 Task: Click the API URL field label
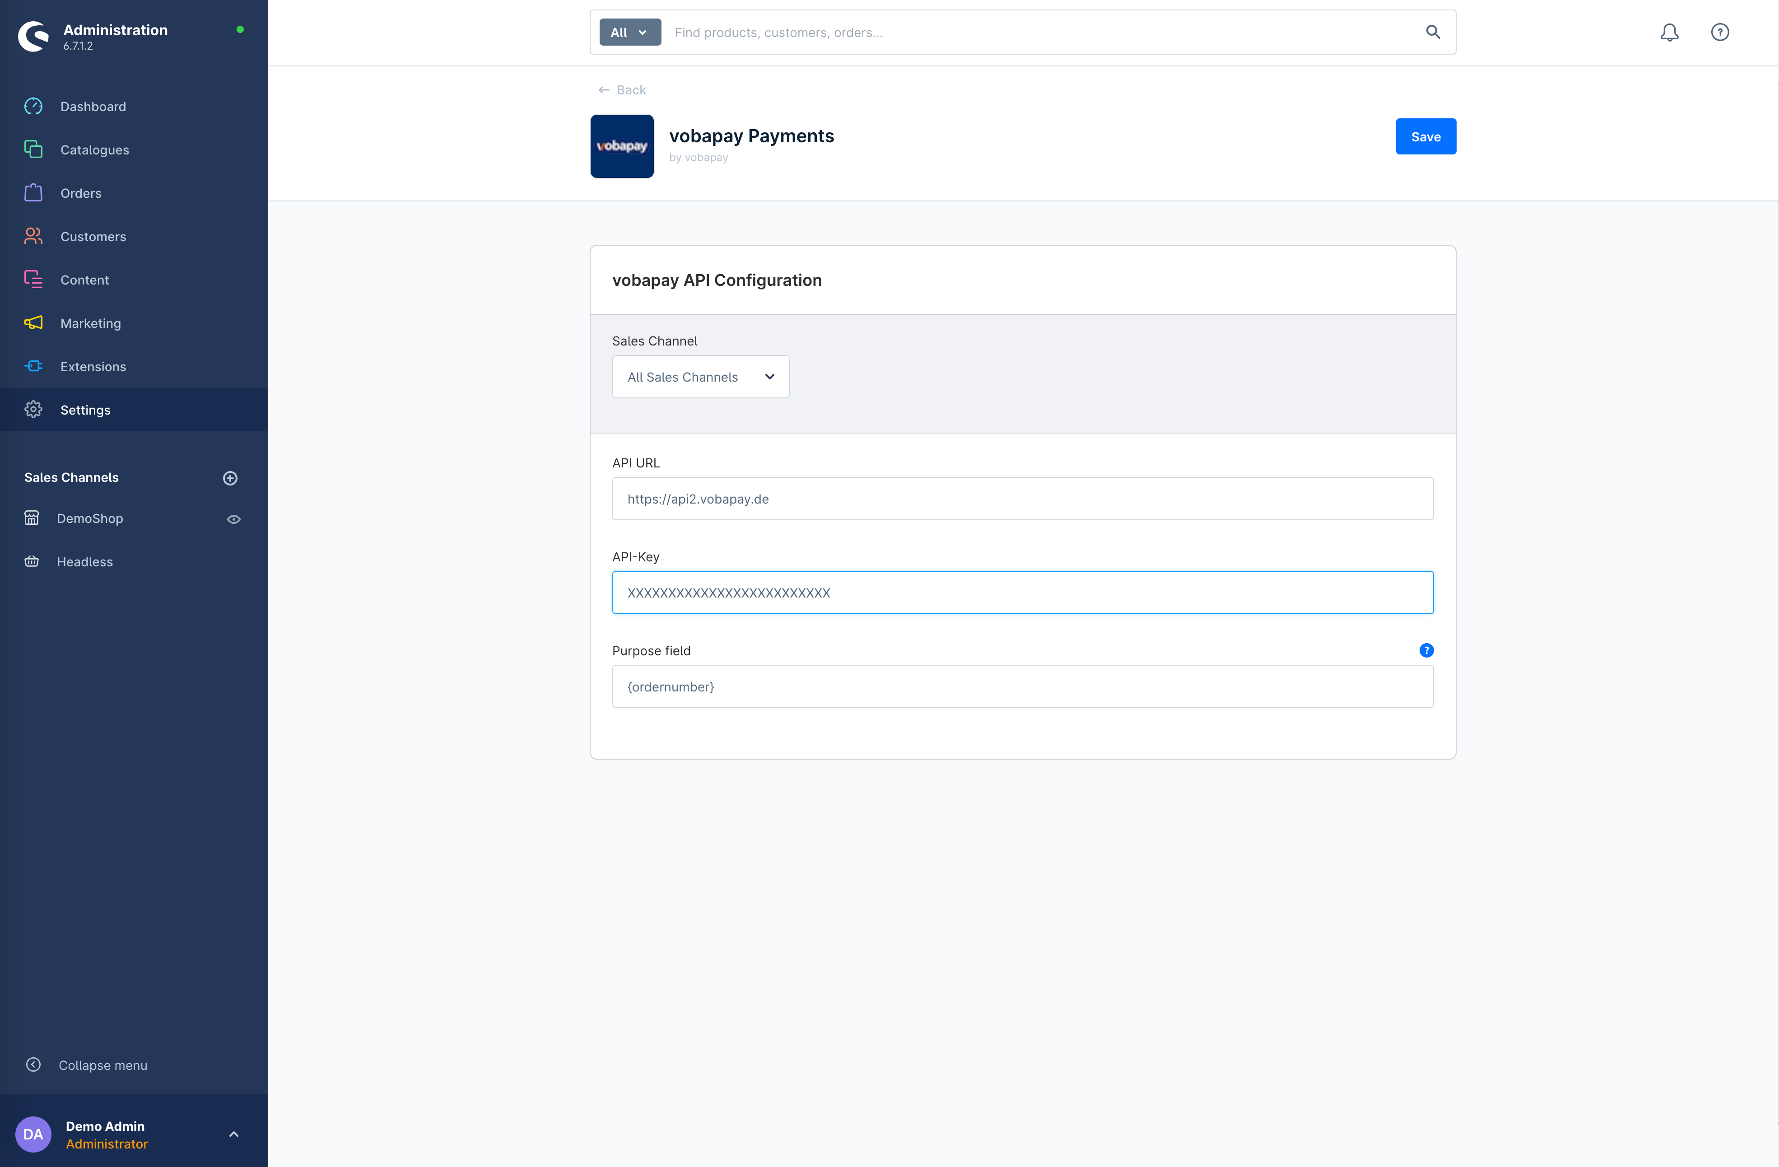click(636, 463)
